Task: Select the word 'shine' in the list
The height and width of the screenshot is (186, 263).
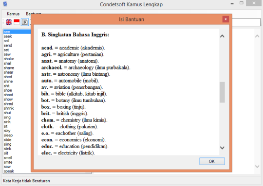Action: click(x=8, y=81)
